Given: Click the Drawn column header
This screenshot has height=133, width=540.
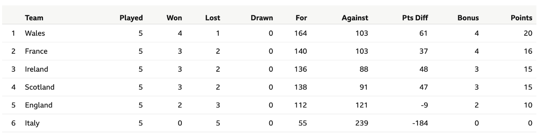Looking at the screenshot, I should [x=262, y=18].
